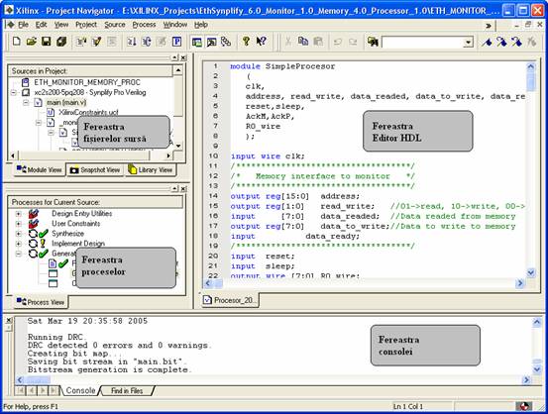
Task: Close the Sources in Project panel
Action: [x=183, y=57]
